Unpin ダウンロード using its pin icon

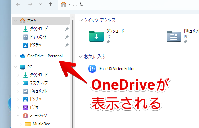point(67,29)
